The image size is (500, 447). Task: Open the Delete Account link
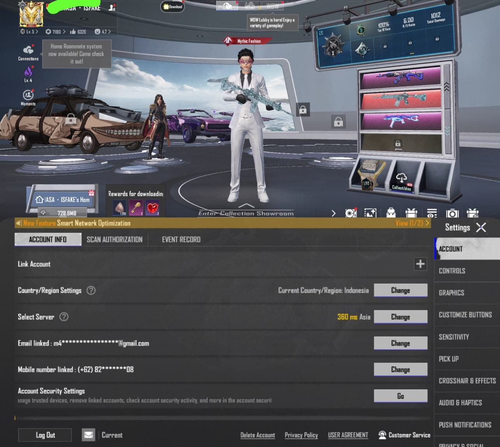click(x=258, y=435)
